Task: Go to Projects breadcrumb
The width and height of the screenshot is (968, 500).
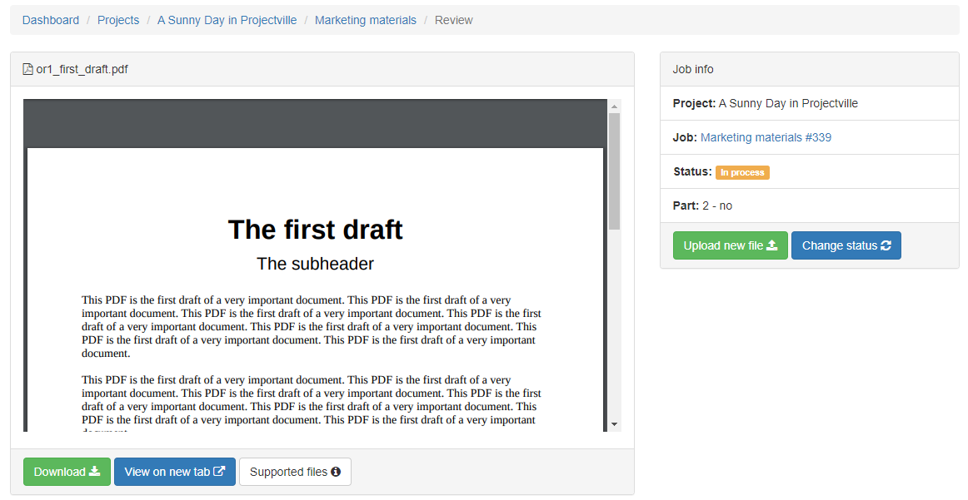Action: coord(118,20)
